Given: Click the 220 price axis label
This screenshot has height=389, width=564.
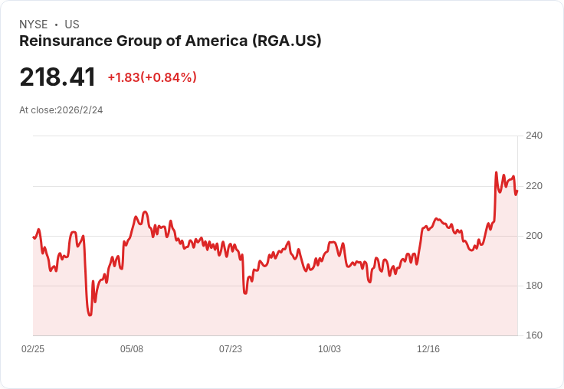Looking at the screenshot, I should [534, 186].
